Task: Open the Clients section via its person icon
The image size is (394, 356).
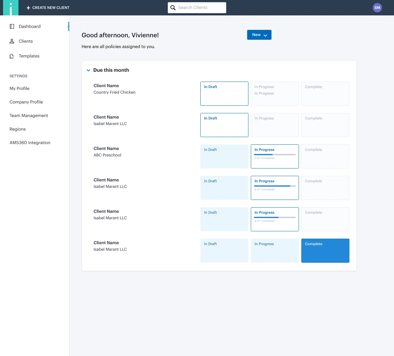Action: point(12,41)
